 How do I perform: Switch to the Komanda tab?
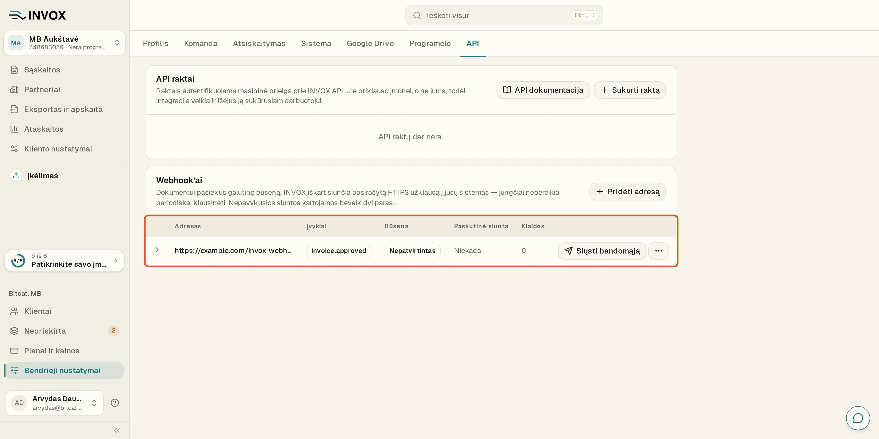point(201,44)
